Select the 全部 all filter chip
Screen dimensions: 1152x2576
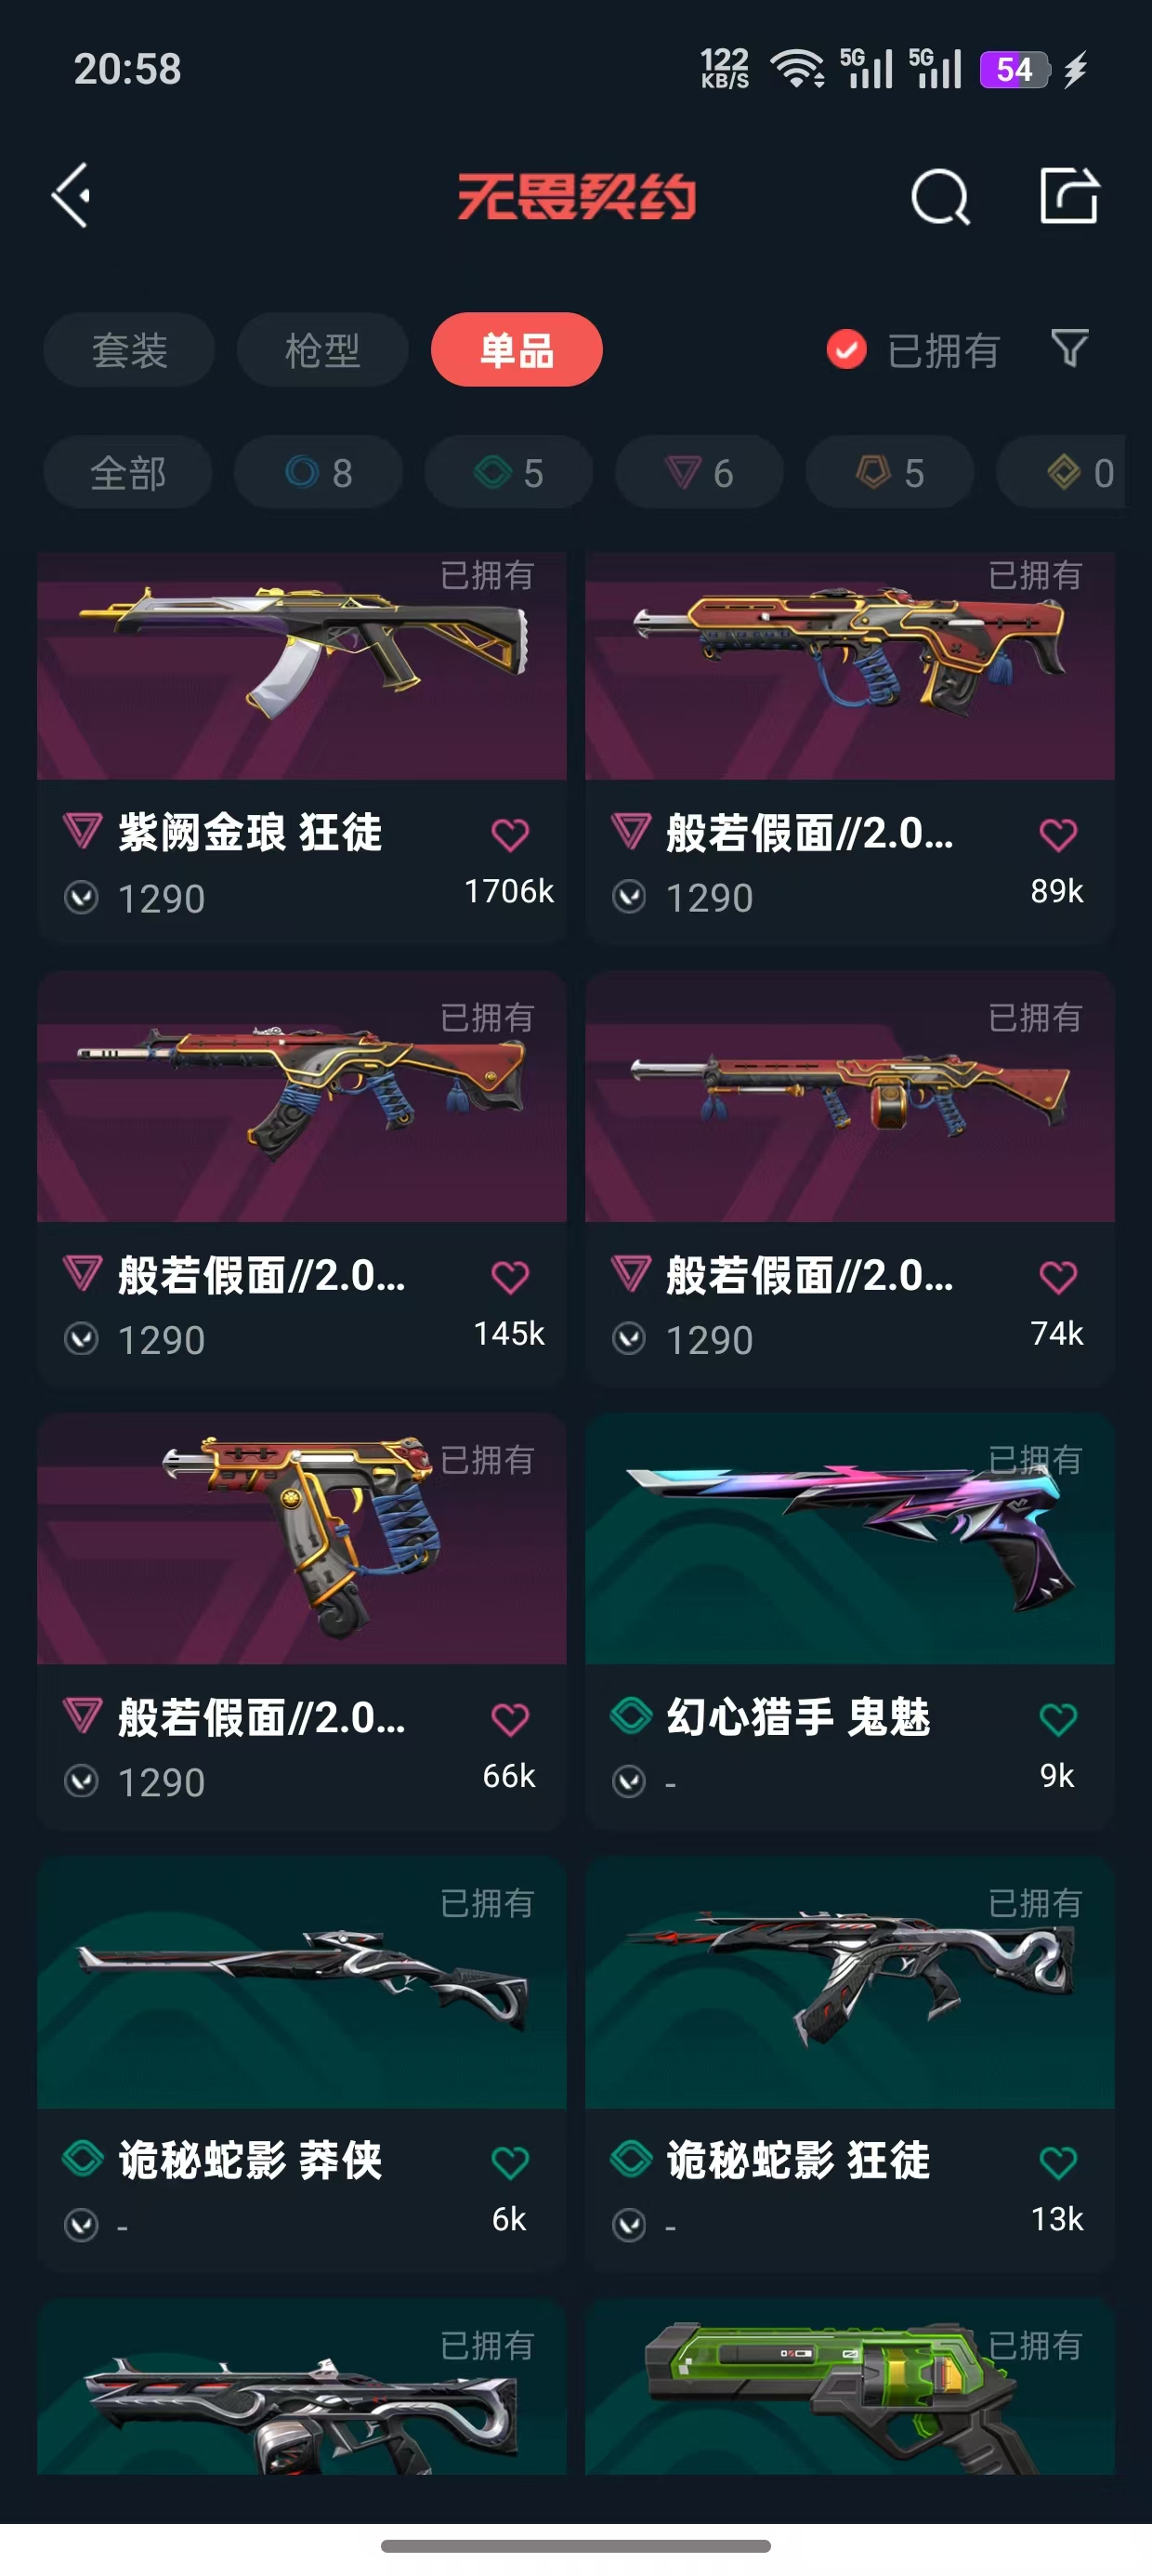[x=128, y=472]
